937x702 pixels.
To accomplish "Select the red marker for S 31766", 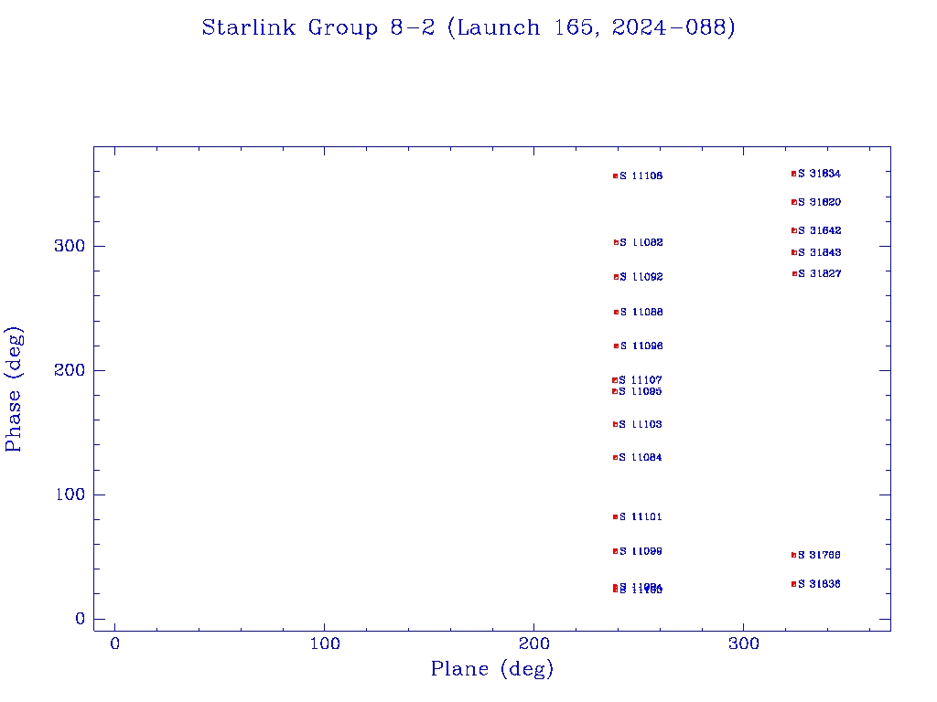I will click(794, 555).
